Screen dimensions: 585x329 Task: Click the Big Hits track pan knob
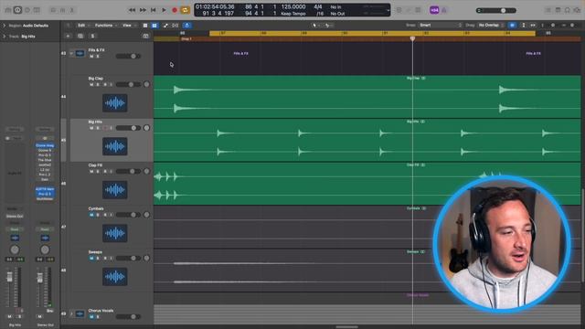pyautogui.click(x=146, y=128)
